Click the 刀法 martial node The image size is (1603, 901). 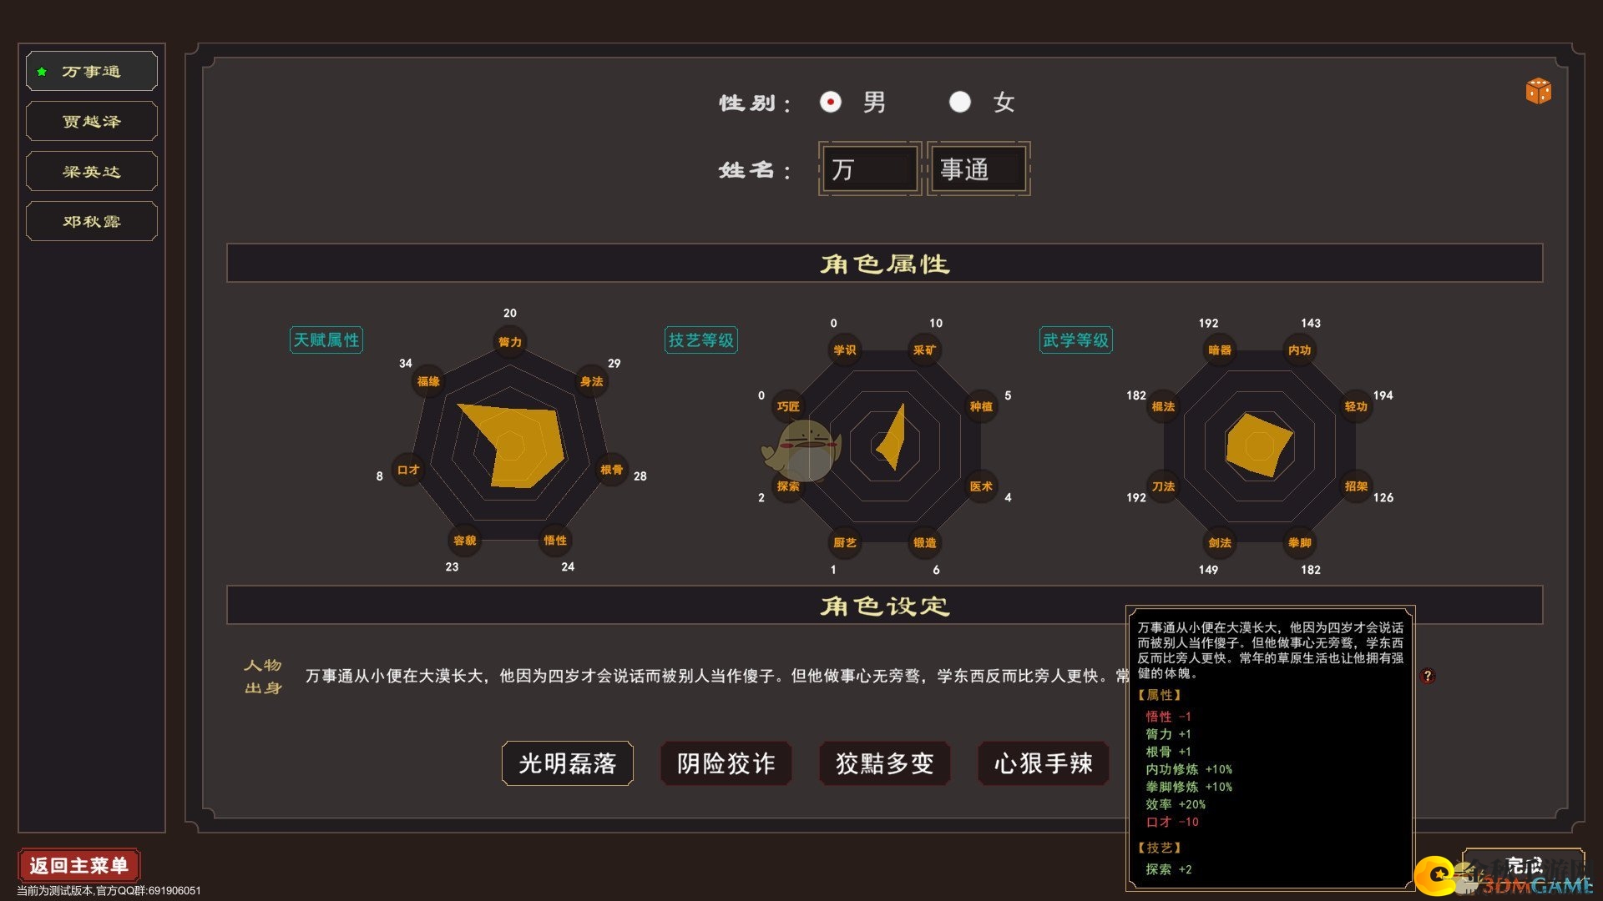(1163, 486)
